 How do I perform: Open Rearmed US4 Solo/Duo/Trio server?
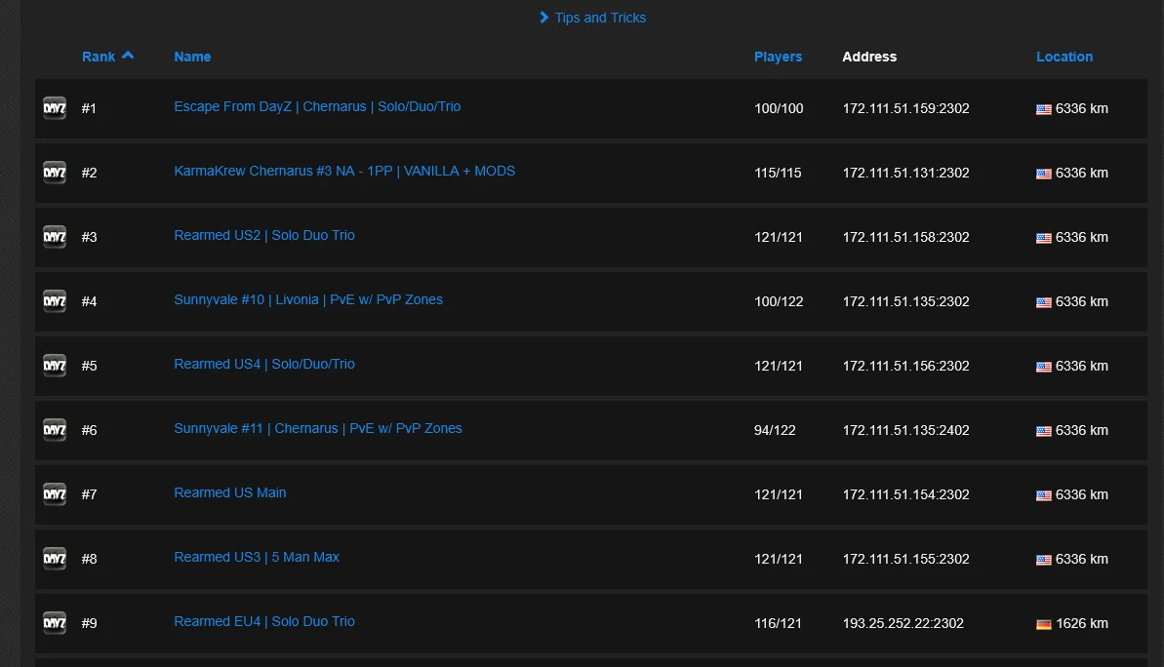pyautogui.click(x=264, y=364)
